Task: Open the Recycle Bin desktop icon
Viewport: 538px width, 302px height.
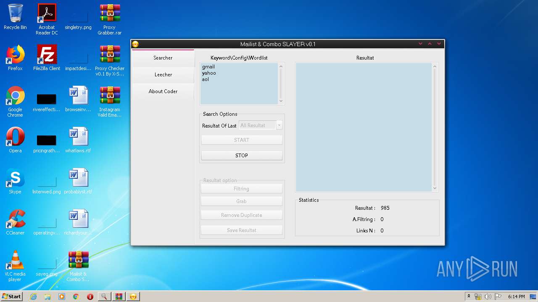Action: [x=15, y=17]
